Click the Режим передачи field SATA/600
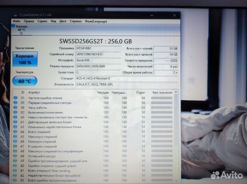 click(x=98, y=66)
